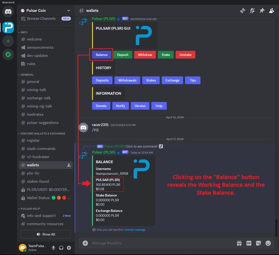Deafen with the headphones icon

[61, 248]
